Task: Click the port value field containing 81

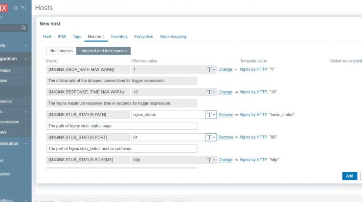Action: click(x=168, y=137)
